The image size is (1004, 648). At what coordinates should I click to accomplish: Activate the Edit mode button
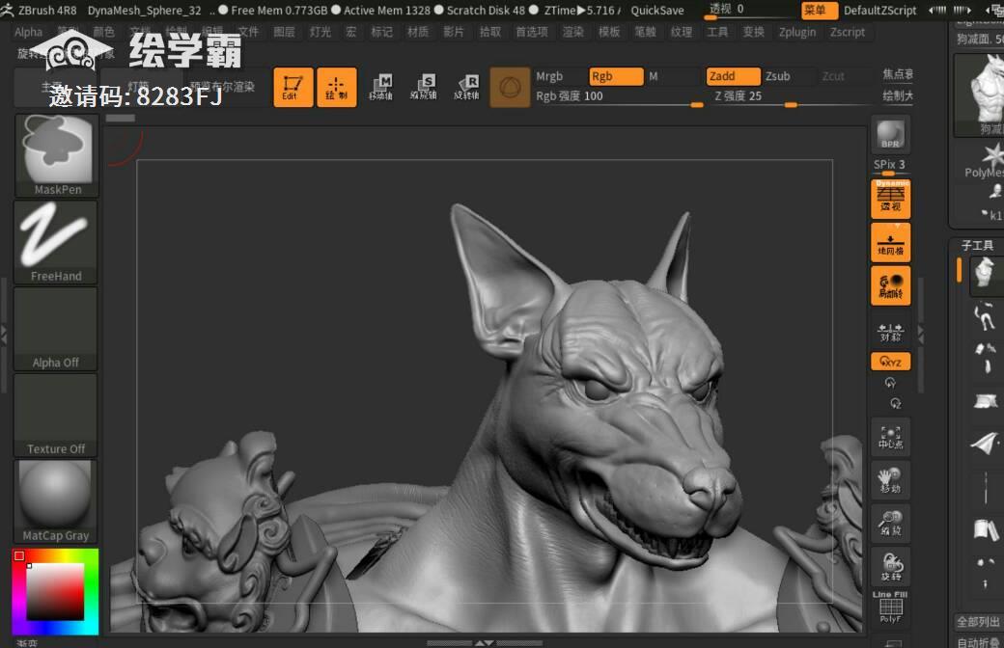coord(293,87)
